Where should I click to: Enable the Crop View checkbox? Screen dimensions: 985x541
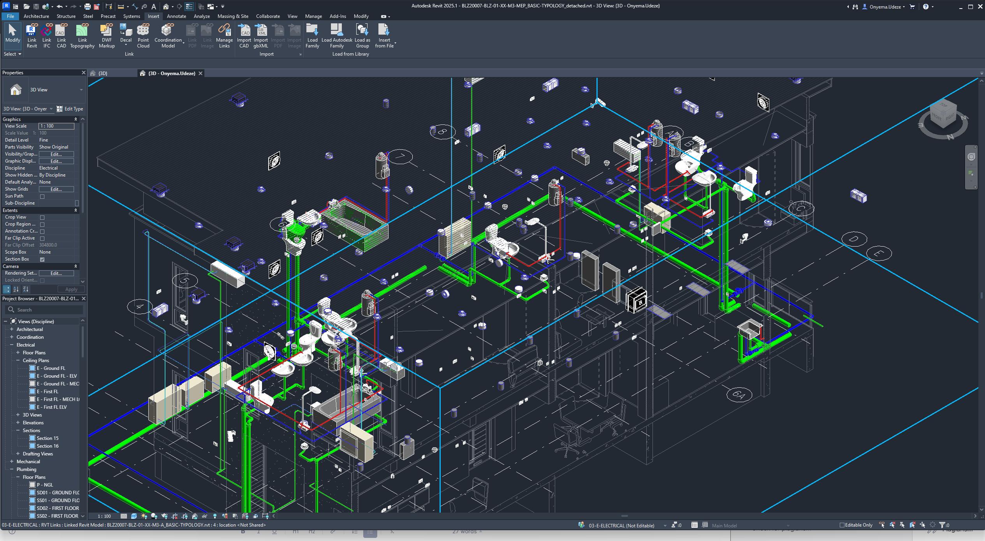(x=42, y=217)
